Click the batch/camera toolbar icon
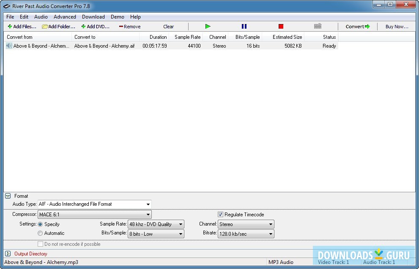This screenshot has width=419, height=269. 318,26
